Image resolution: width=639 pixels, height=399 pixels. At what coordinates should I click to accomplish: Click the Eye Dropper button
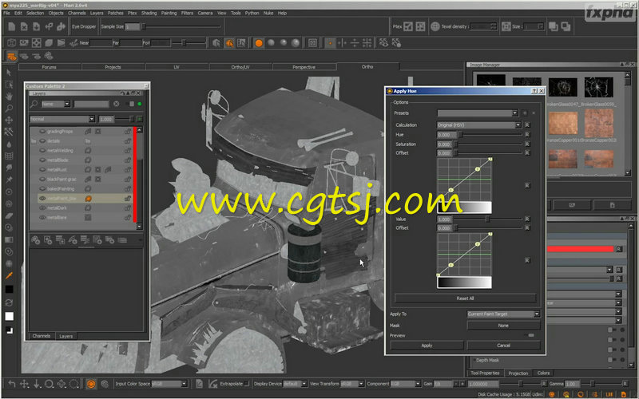[84, 27]
